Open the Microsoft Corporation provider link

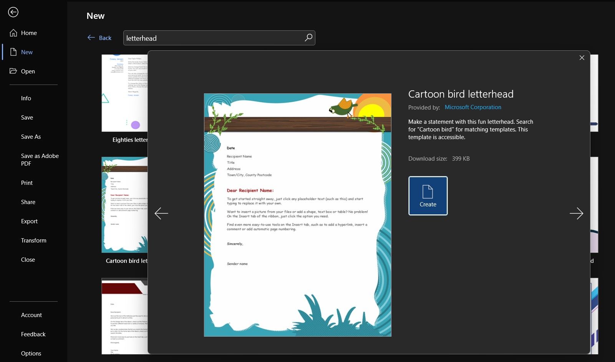pyautogui.click(x=473, y=107)
